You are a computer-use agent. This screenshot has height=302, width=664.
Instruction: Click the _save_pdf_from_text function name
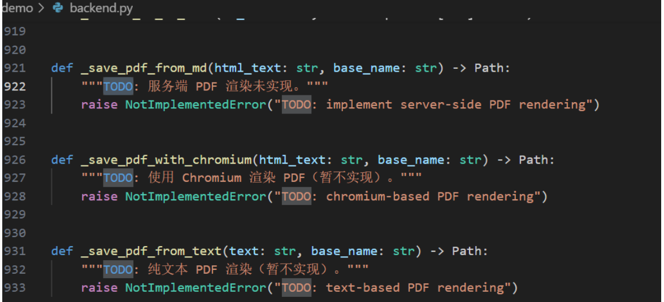point(148,251)
